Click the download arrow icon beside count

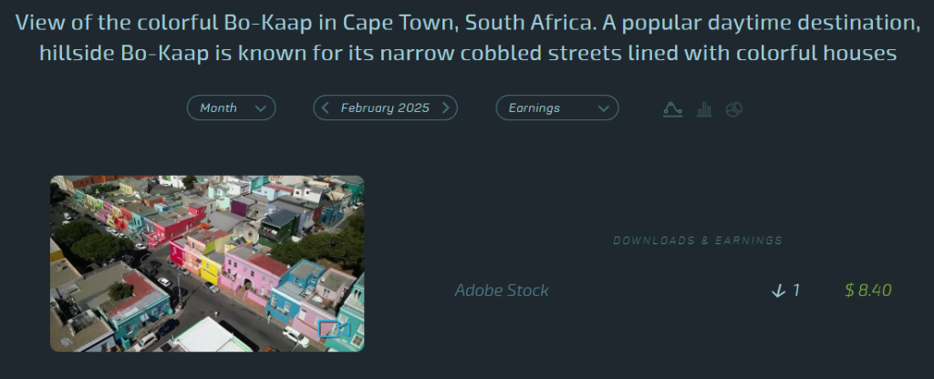pyautogui.click(x=778, y=291)
